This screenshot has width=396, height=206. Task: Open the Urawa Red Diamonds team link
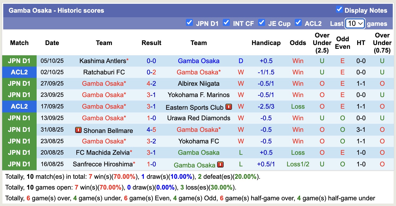click(x=199, y=118)
